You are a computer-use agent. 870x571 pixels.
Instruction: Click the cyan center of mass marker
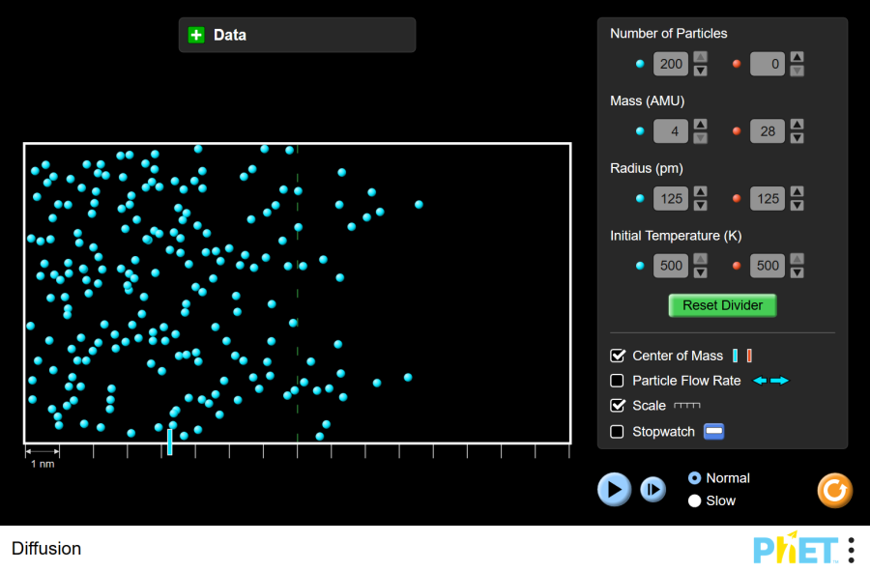tap(169, 442)
